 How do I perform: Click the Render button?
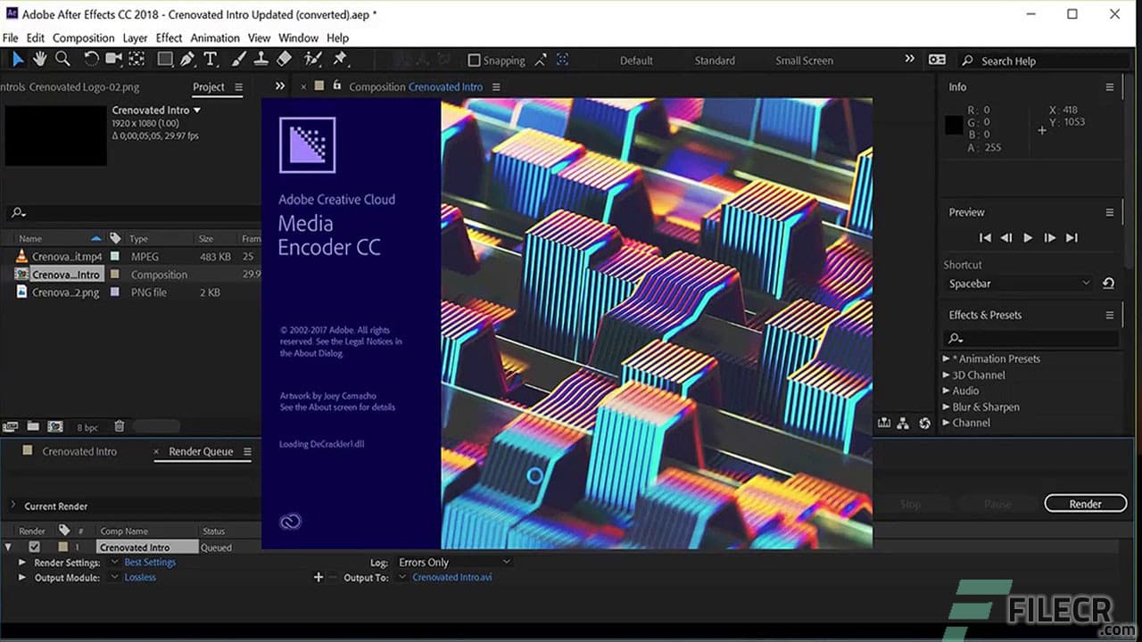tap(1085, 503)
